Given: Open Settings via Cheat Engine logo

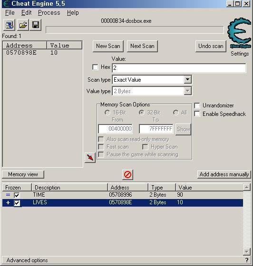Looking at the screenshot, I should click(x=239, y=33).
